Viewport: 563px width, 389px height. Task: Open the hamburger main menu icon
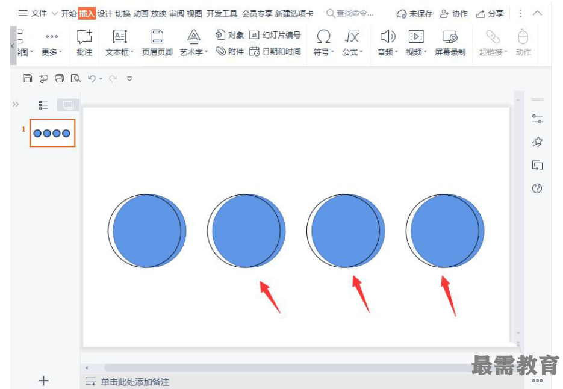(x=23, y=13)
